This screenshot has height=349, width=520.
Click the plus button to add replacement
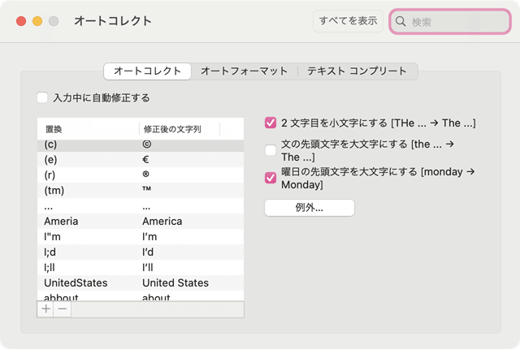[x=45, y=309]
